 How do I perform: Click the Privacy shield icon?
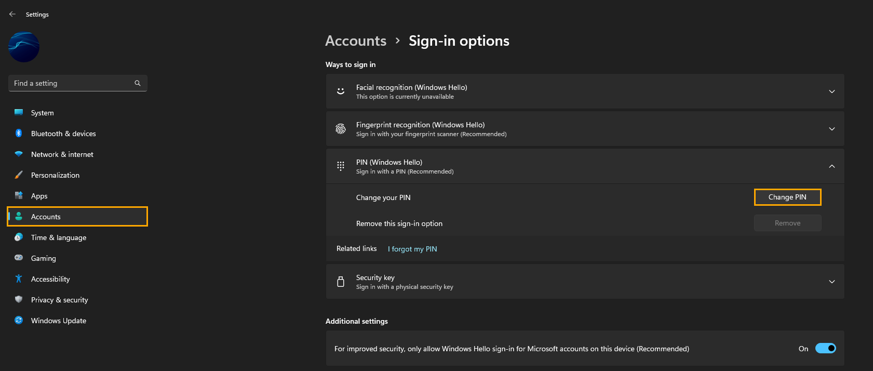pos(19,299)
